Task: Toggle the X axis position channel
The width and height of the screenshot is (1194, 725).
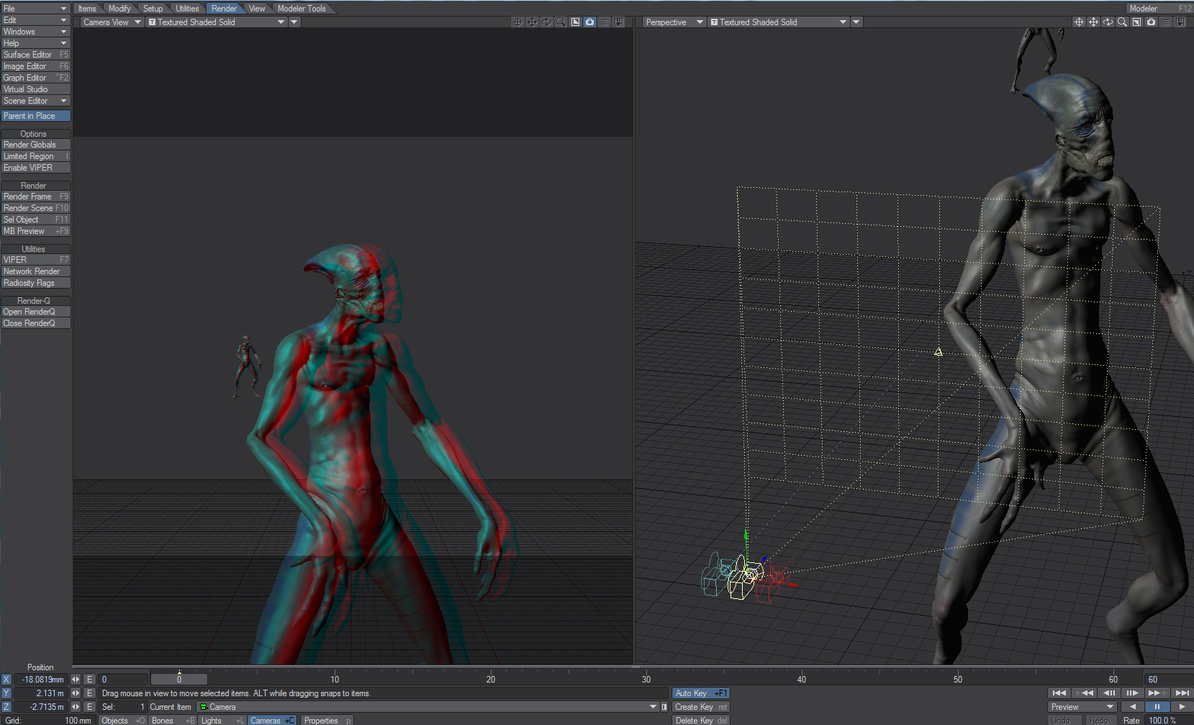Action: [6, 680]
